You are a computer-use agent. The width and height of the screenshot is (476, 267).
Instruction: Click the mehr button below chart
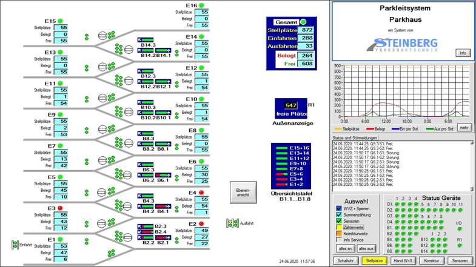coord(464,128)
